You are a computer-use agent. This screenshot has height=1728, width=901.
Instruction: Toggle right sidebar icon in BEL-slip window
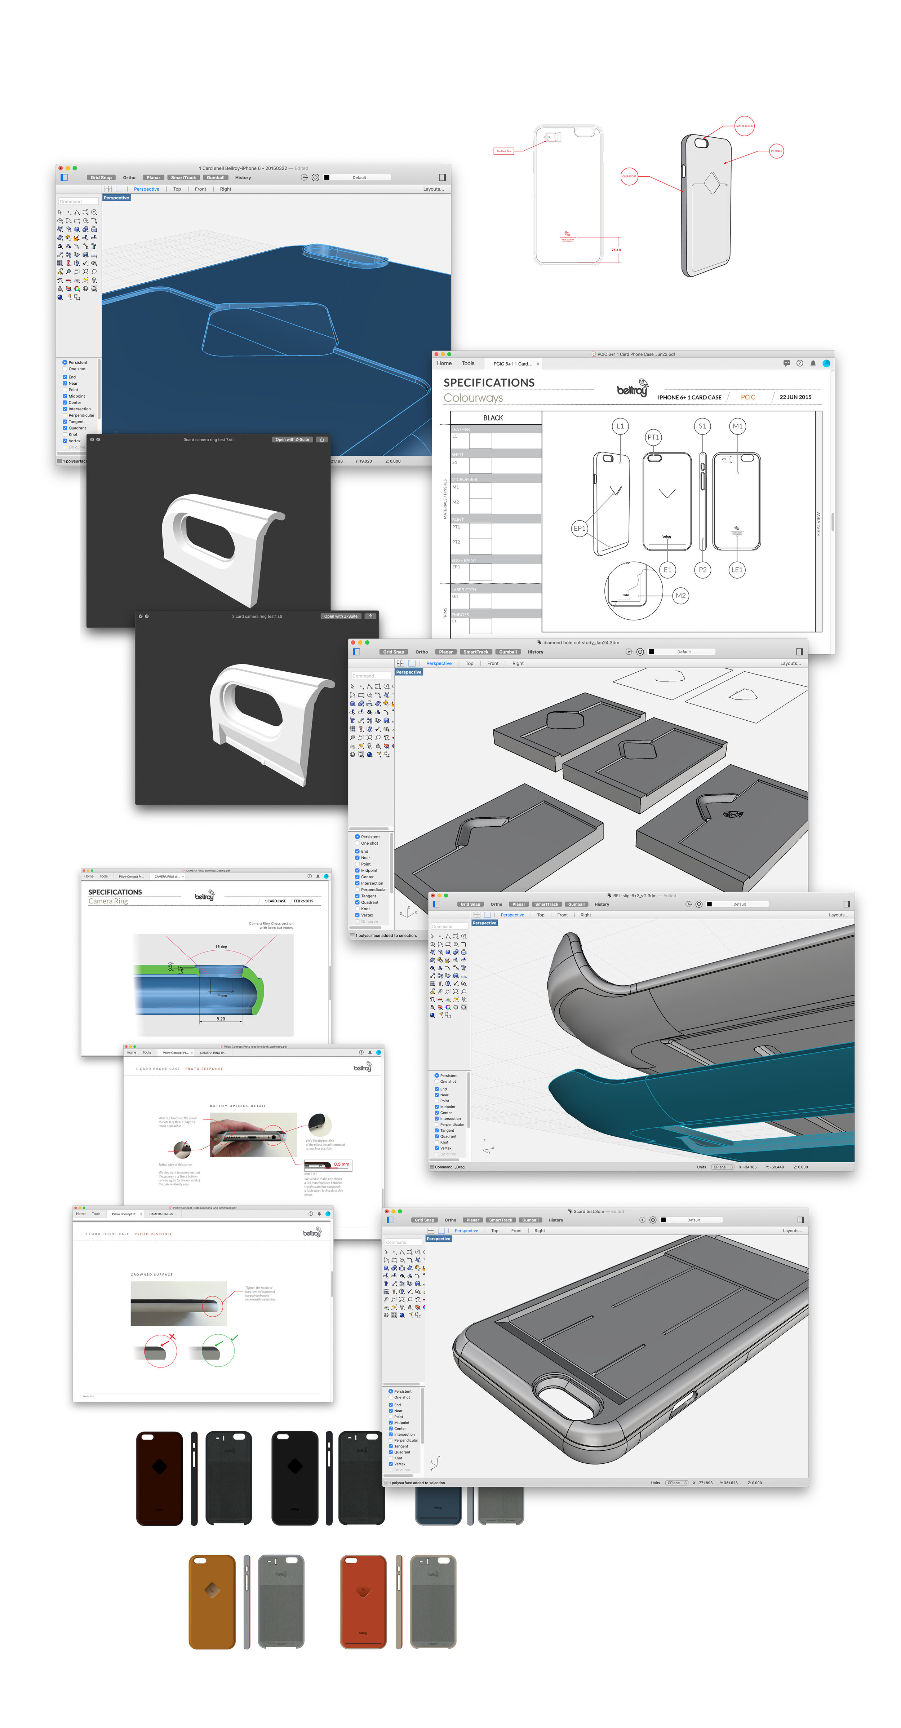coord(847,904)
